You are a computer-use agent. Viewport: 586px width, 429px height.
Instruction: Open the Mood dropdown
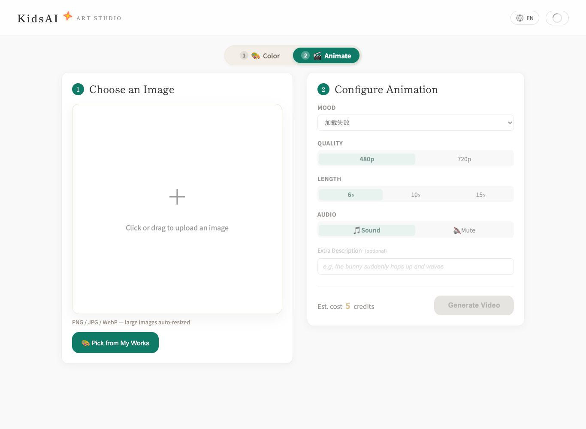[x=416, y=123]
